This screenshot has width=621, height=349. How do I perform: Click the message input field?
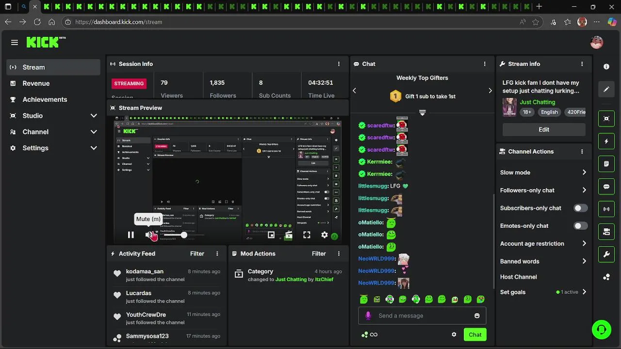(422, 316)
